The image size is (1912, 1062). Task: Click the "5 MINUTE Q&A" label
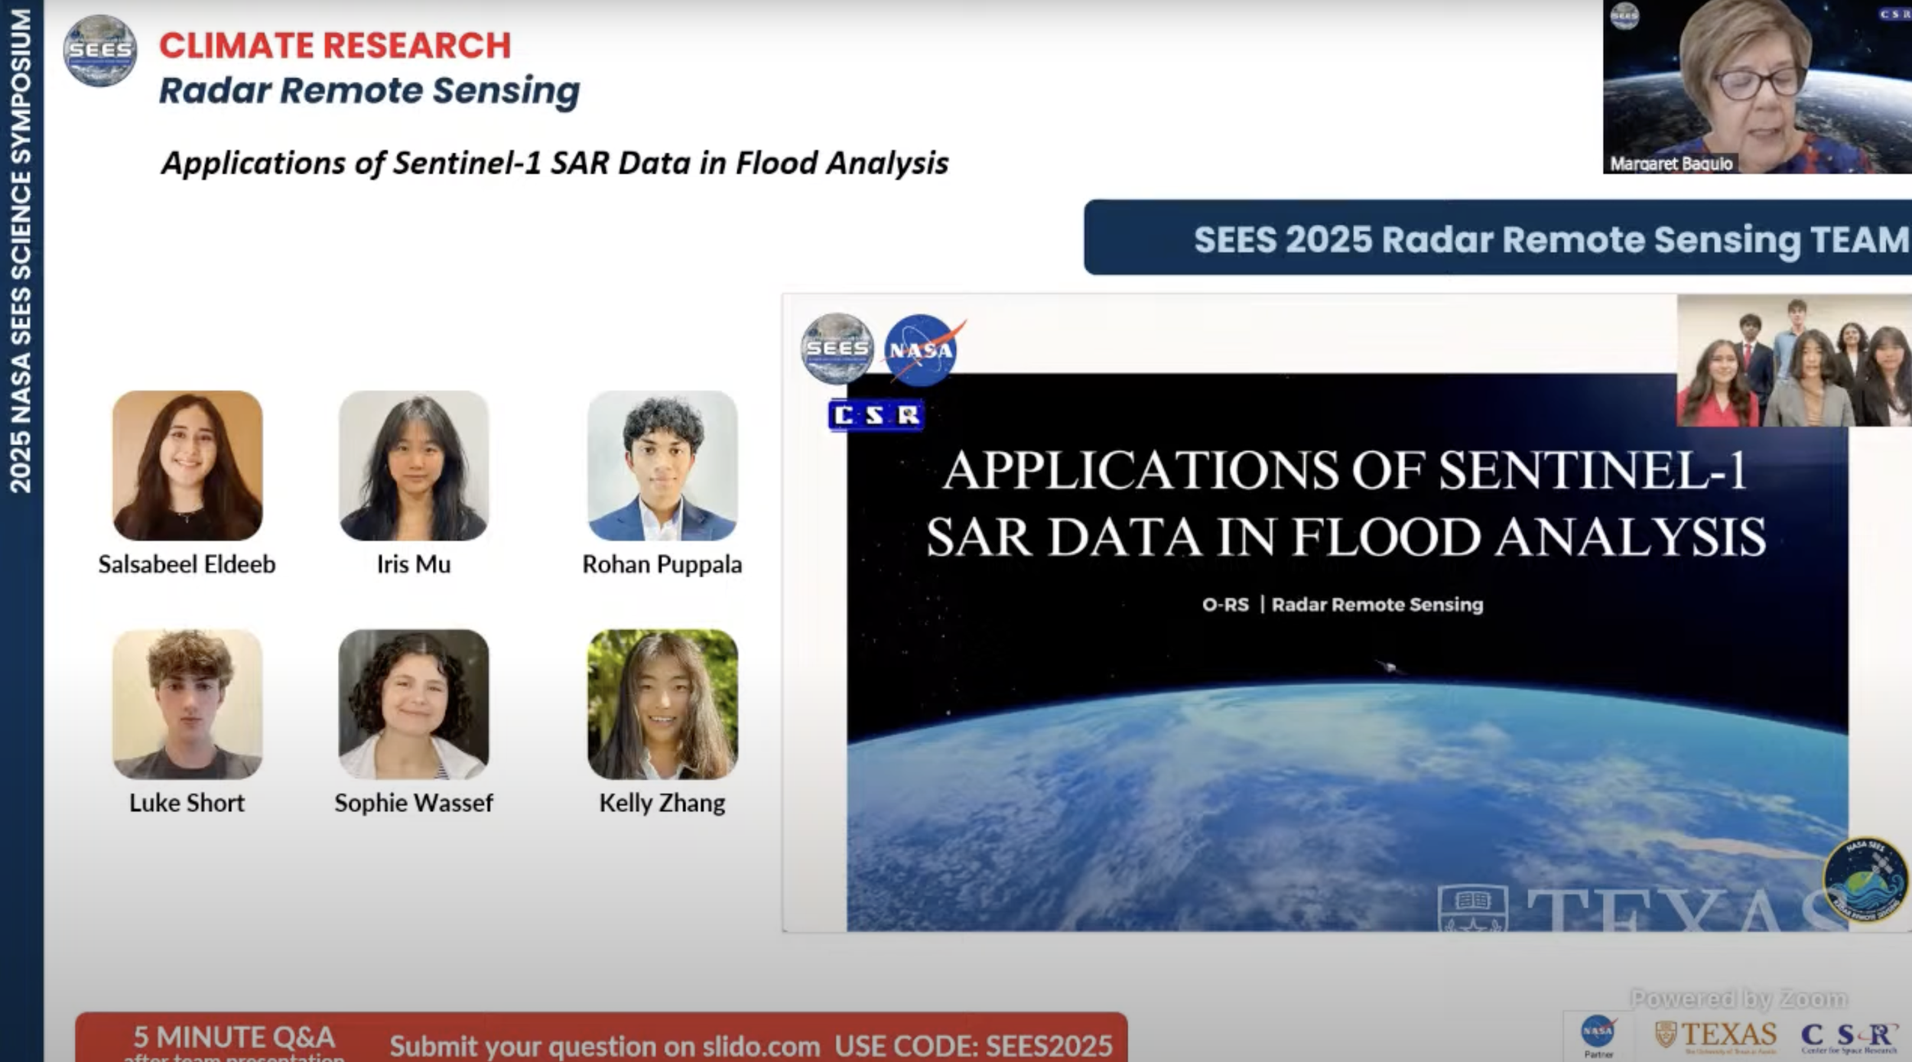click(x=234, y=1037)
